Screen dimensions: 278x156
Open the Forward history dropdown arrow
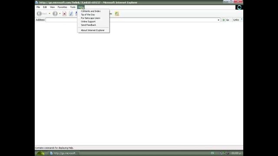coord(60,13)
